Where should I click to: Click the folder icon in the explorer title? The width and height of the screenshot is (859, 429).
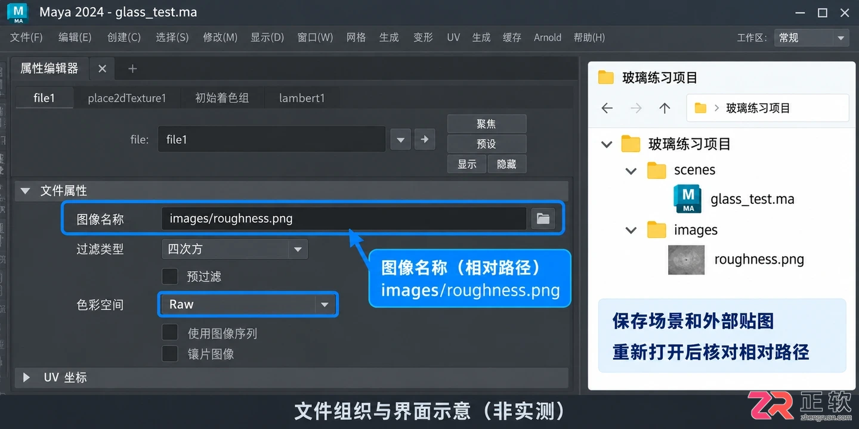click(x=606, y=77)
